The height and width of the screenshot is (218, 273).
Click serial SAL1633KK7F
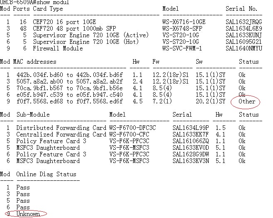pyautogui.click(x=191, y=134)
